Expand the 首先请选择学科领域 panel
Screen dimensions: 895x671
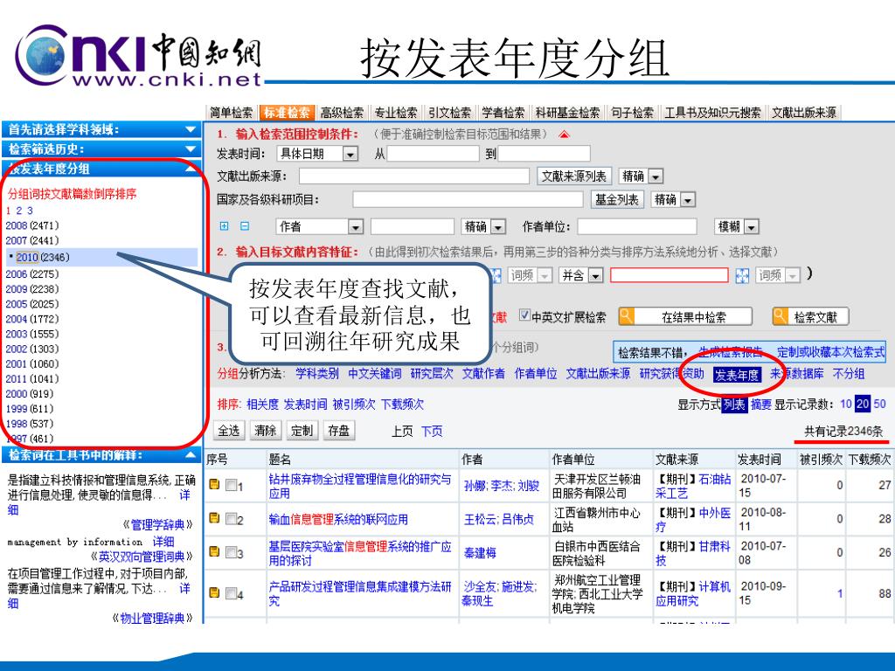pyautogui.click(x=191, y=130)
